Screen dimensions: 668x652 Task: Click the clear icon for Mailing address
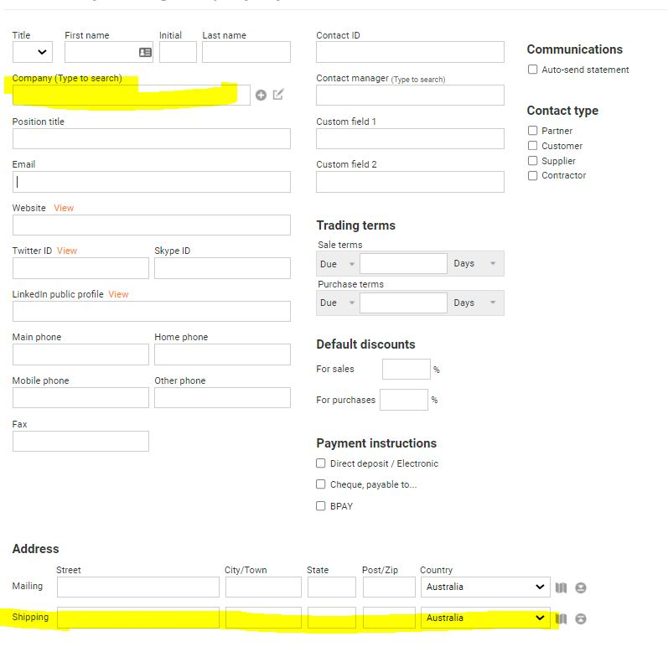click(581, 587)
